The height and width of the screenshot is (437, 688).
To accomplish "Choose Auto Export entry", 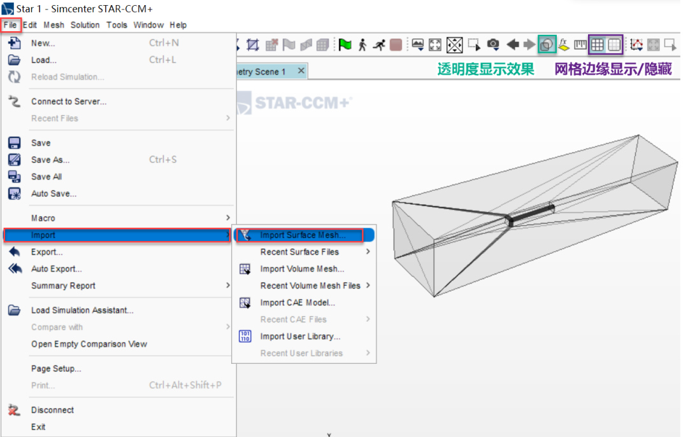I will pos(118,268).
